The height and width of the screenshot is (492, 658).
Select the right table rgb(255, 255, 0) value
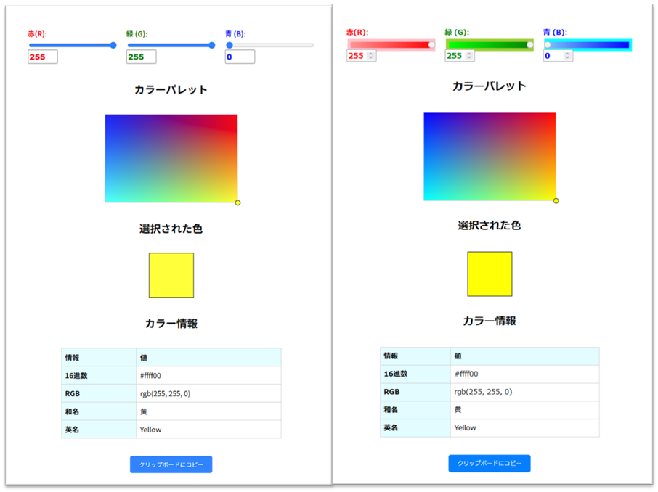point(483,392)
